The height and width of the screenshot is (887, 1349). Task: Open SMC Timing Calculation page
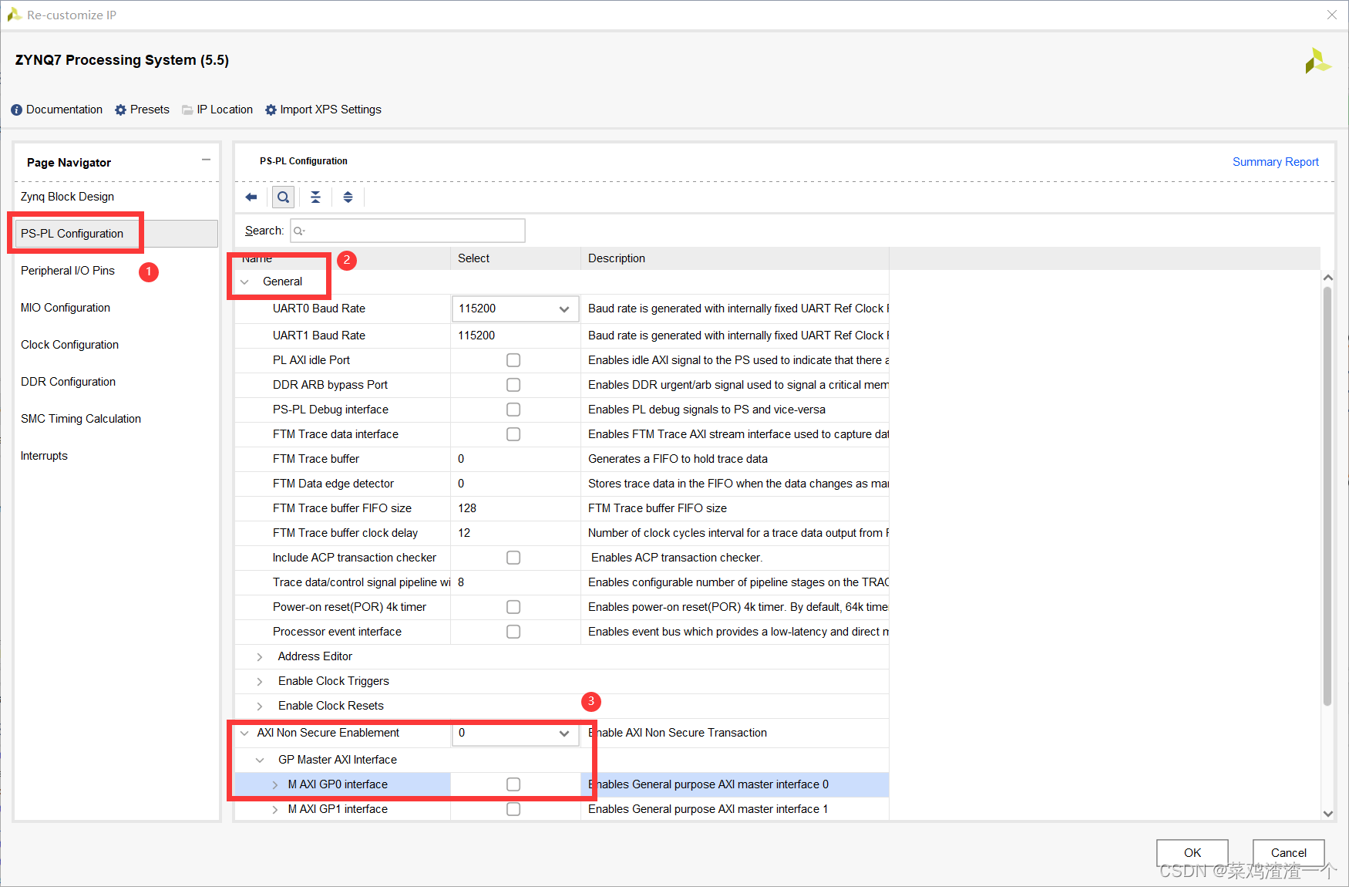click(81, 419)
